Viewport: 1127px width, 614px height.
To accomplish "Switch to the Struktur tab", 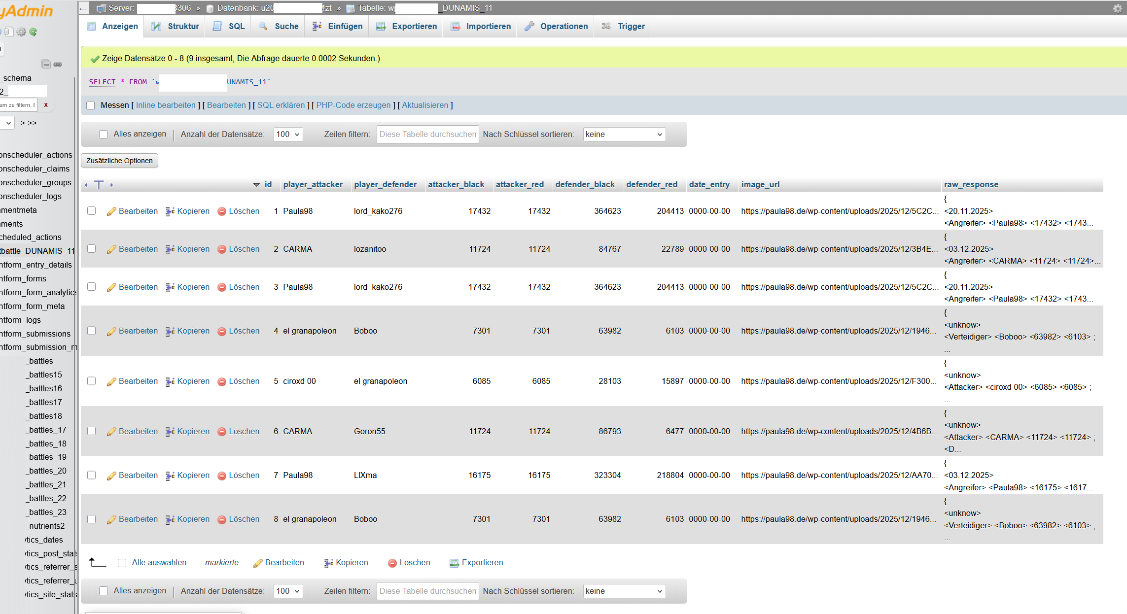I will (174, 26).
